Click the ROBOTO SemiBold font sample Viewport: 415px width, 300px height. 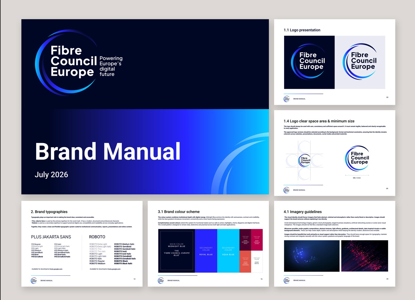point(123,247)
